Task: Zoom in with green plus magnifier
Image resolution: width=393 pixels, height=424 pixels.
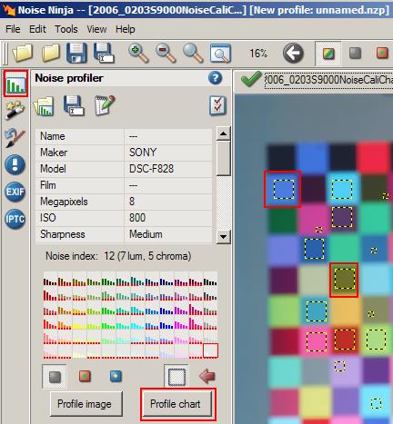Action: tap(138, 53)
